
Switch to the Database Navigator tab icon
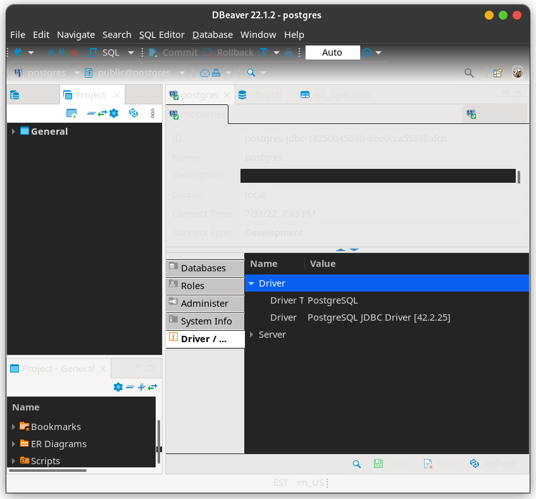[15, 95]
